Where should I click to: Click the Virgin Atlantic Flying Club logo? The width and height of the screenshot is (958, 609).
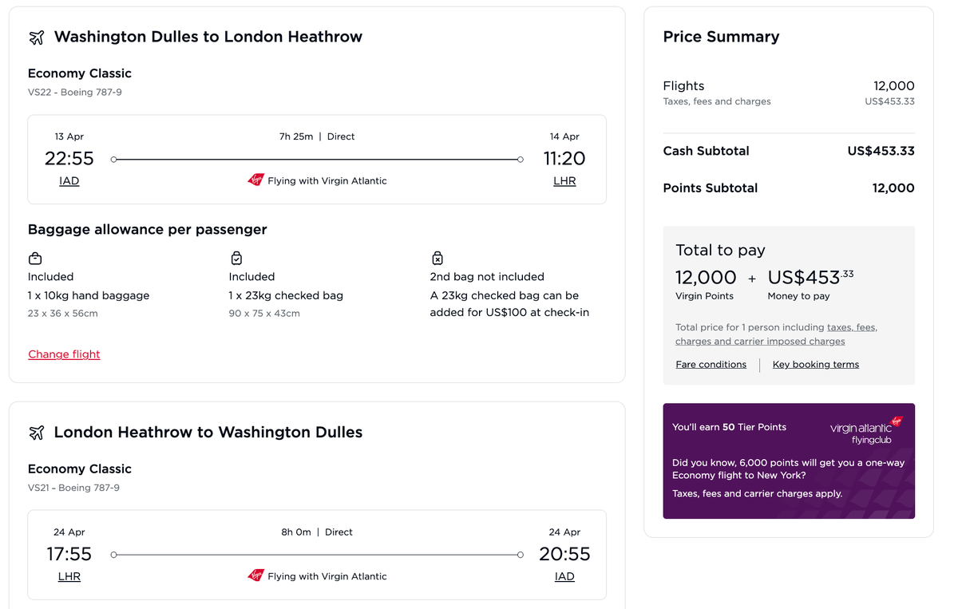(866, 431)
